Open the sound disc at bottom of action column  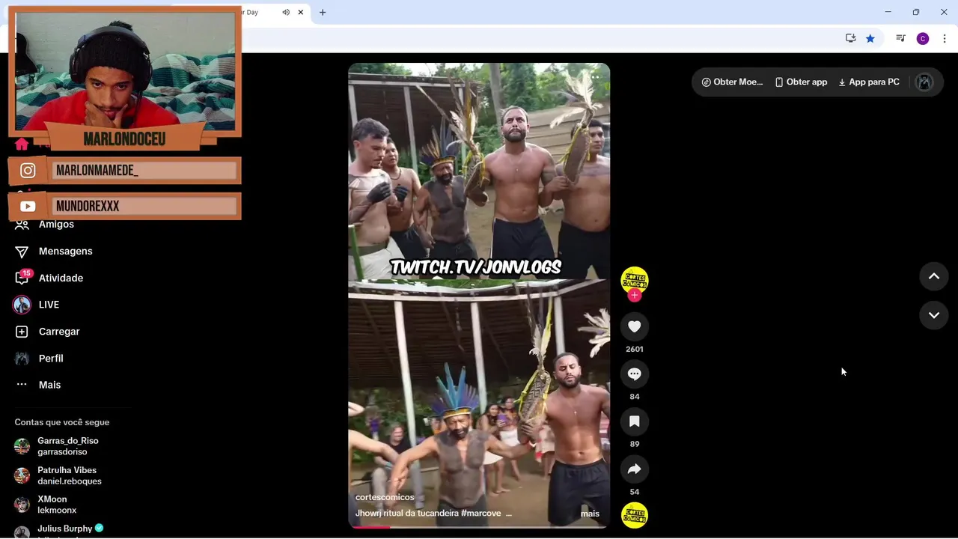634,515
